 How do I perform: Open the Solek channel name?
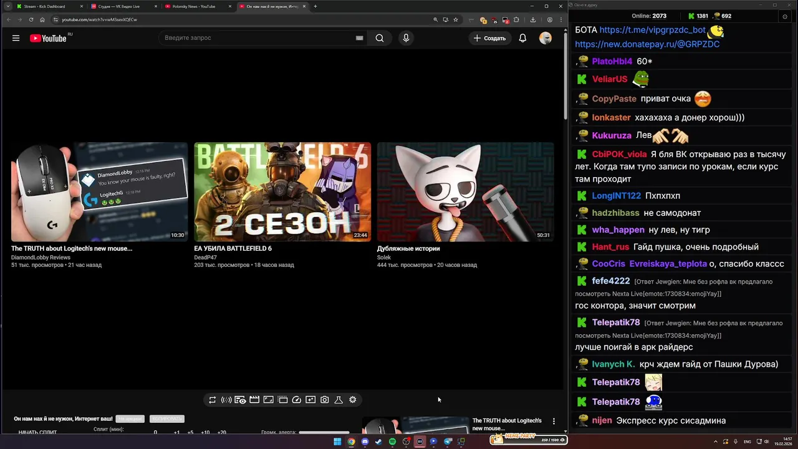click(x=384, y=257)
